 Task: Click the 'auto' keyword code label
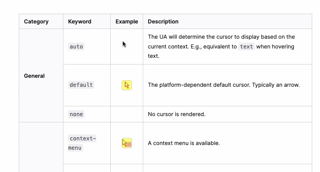click(x=76, y=47)
